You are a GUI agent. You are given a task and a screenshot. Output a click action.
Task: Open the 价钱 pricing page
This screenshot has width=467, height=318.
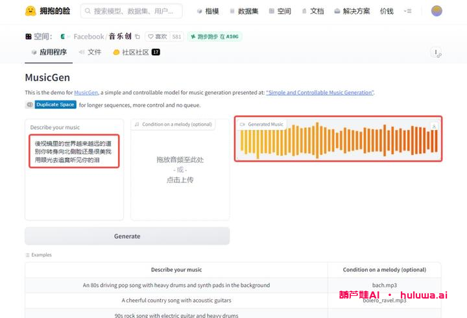coord(387,11)
